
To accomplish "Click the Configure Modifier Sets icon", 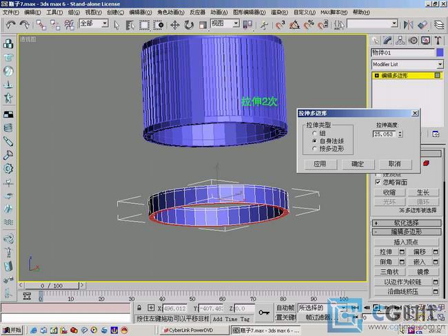I will click(x=436, y=134).
